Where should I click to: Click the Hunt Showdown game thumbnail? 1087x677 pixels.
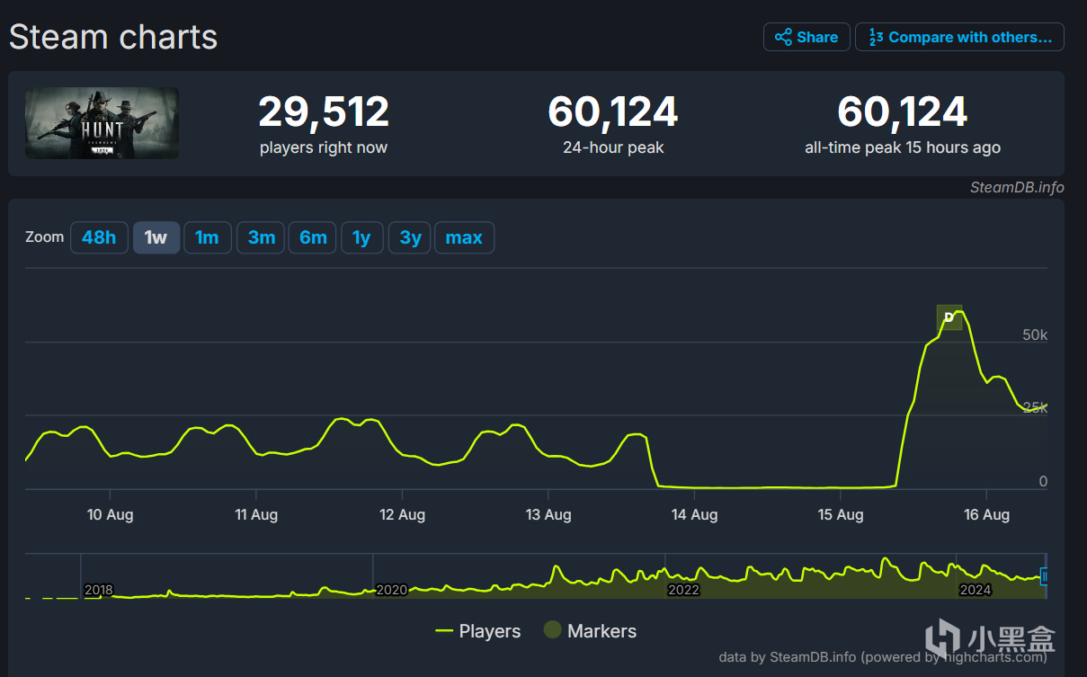102,123
